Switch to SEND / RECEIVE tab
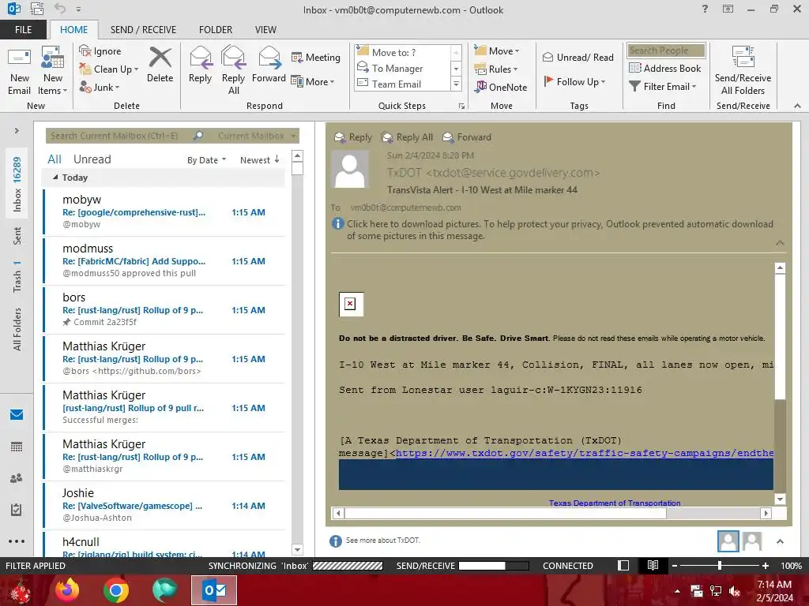This screenshot has height=606, width=809. coord(143,29)
